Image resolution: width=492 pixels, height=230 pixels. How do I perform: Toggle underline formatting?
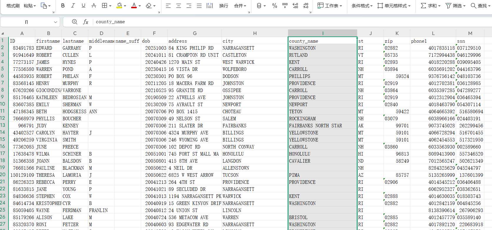click(x=83, y=6)
